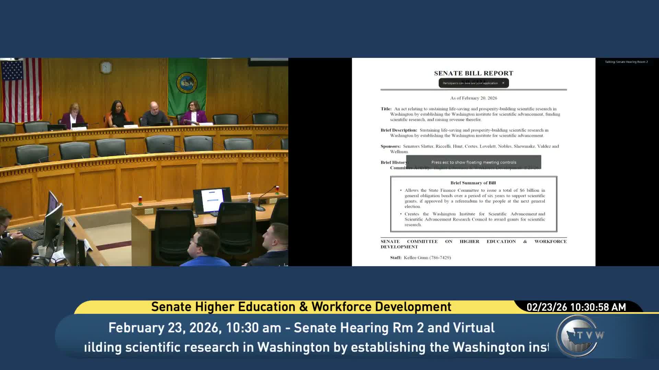Click the 'SENATE BILL REPORT' heading
Viewport: 659px width, 370px height.
pyautogui.click(x=473, y=73)
